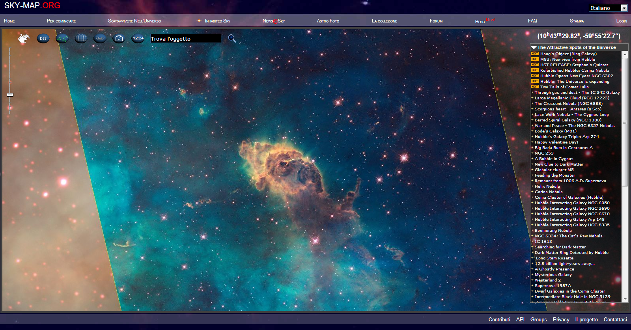Viewport: 631px width, 330px height.
Task: Click the 12:24 time button
Action: tap(138, 38)
